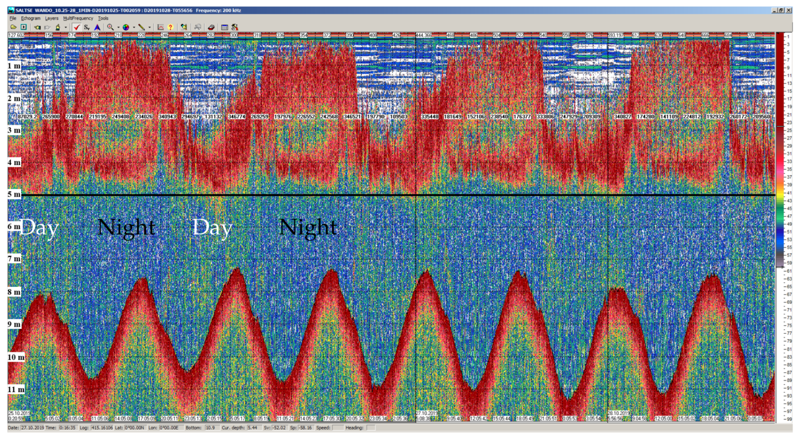Open the Layers menu

(x=51, y=18)
